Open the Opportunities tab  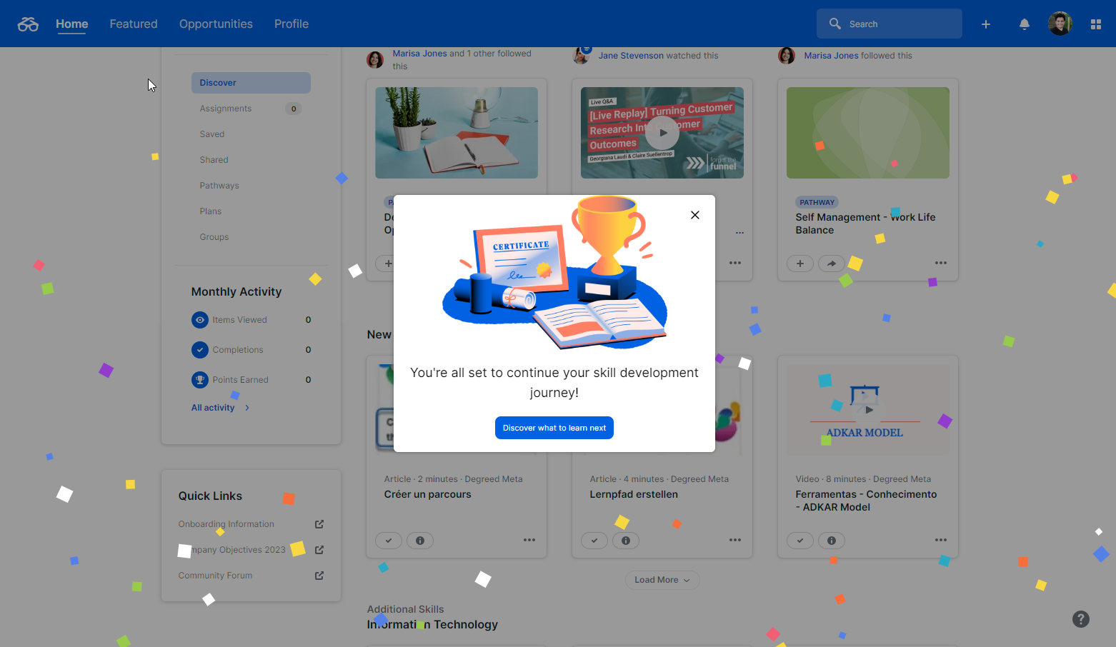pos(216,24)
